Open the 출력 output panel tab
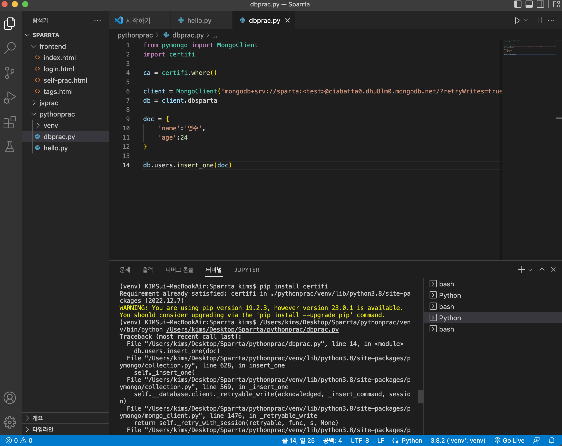562x446 pixels. click(x=148, y=270)
